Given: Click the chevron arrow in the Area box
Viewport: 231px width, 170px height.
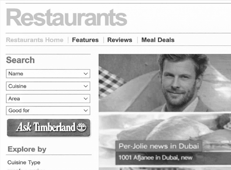Looking at the screenshot, I should tap(85, 98).
